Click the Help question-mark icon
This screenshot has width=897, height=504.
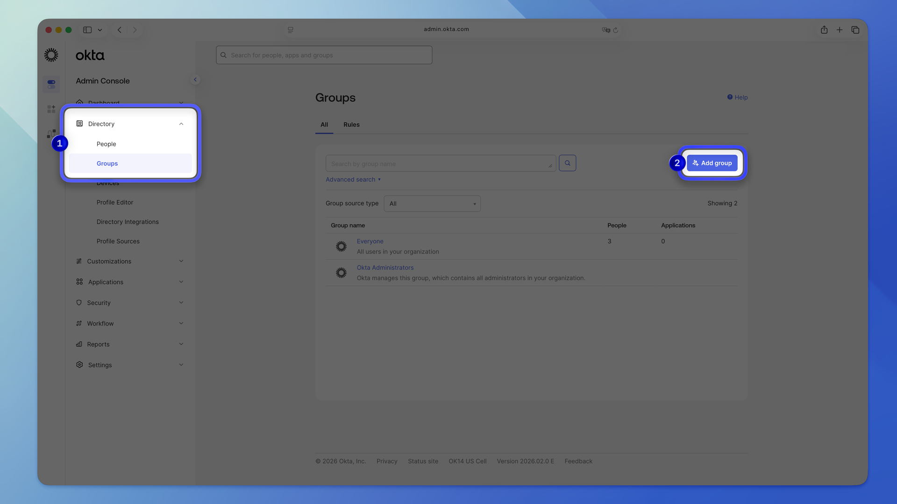click(x=730, y=97)
